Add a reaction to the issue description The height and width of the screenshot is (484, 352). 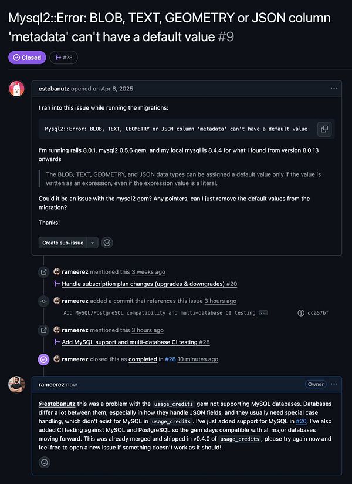point(107,242)
